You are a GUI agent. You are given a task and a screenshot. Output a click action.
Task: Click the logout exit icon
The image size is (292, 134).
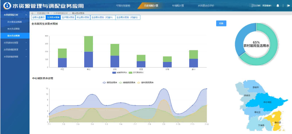(288, 5)
